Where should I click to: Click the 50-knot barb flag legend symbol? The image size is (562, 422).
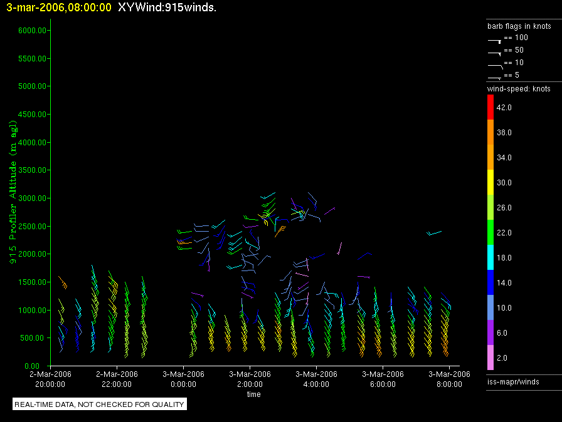tap(495, 52)
